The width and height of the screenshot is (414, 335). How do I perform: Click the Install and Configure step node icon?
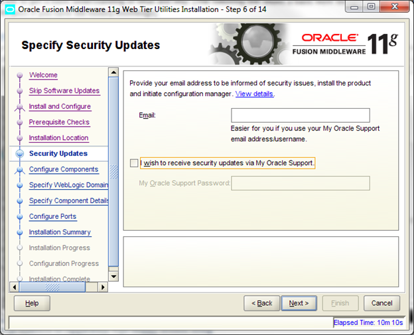click(19, 107)
